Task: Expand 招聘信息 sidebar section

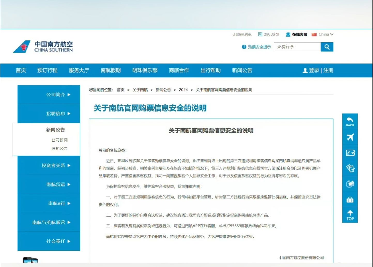Action: (49, 114)
